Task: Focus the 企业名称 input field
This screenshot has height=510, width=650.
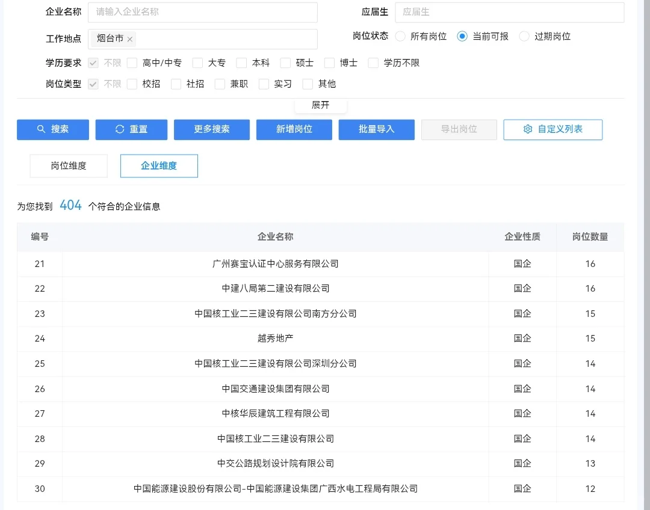Action: pos(203,12)
